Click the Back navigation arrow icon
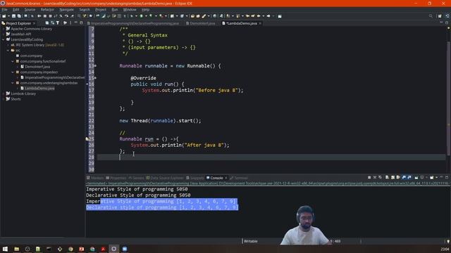 (x=259, y=16)
